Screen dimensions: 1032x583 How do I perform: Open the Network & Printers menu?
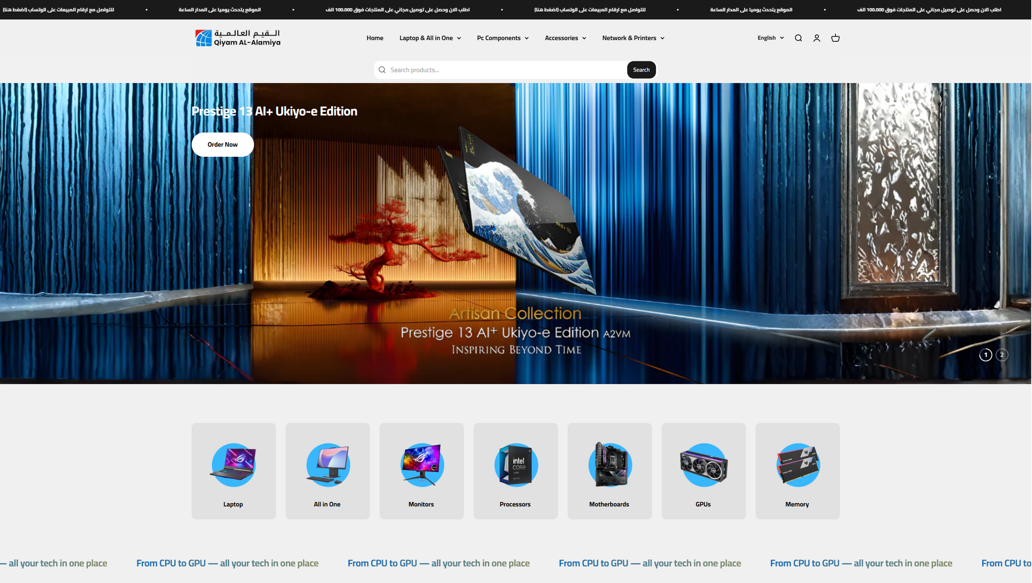click(633, 38)
